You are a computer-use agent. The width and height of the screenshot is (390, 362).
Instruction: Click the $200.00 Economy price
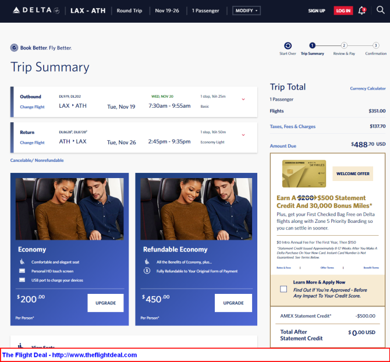click(31, 299)
